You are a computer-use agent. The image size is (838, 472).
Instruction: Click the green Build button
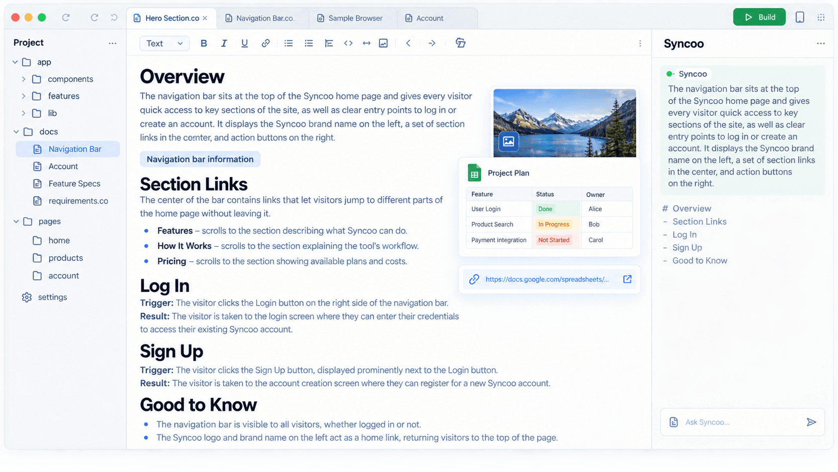coord(759,17)
